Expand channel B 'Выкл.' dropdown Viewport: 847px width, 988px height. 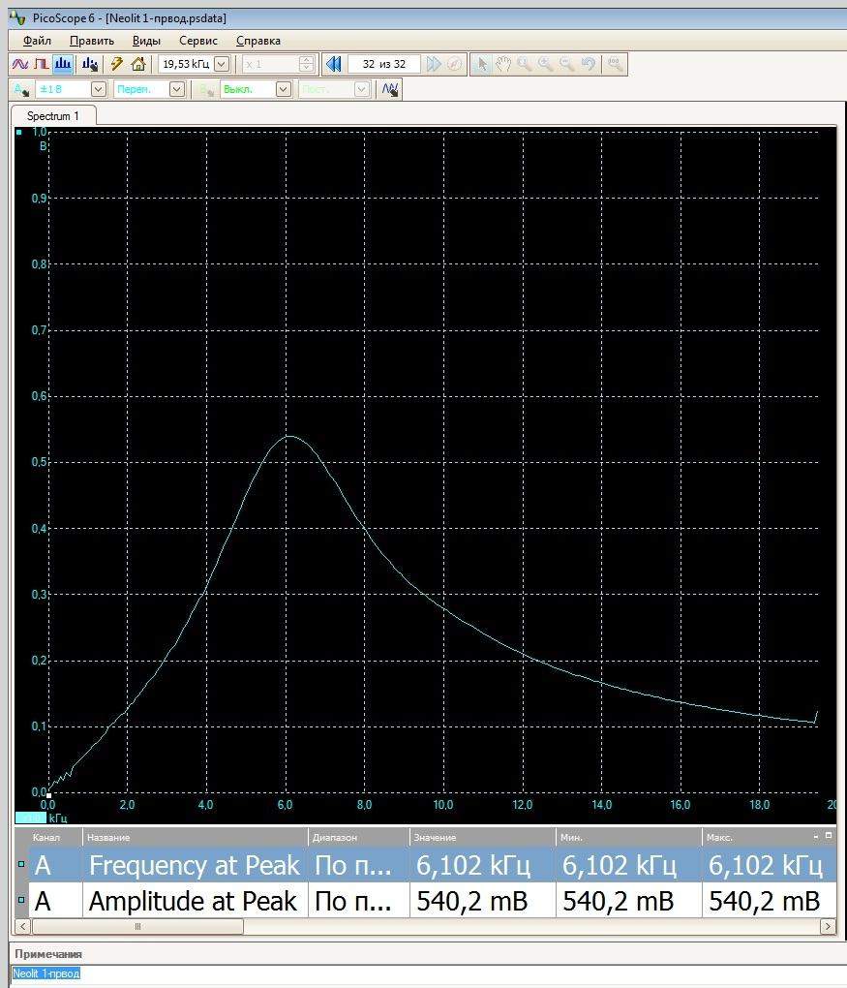pos(283,89)
